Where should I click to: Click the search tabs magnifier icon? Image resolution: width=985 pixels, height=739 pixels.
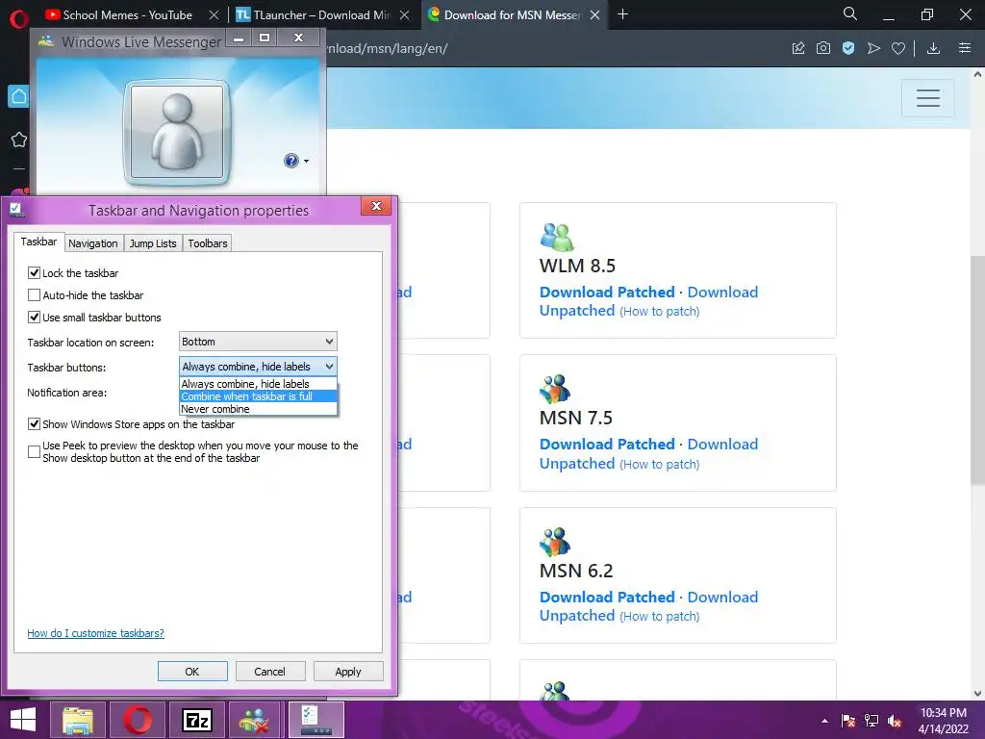[x=850, y=13]
